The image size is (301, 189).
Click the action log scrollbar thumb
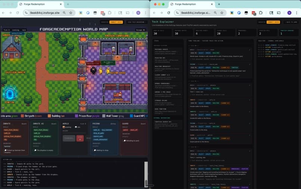[x=146, y=183]
